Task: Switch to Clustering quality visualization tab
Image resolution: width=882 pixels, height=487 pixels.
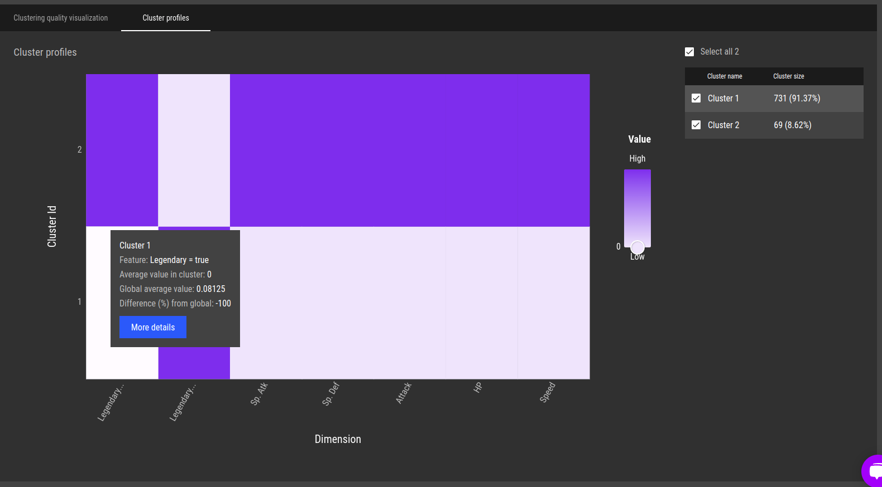Action: tap(61, 18)
